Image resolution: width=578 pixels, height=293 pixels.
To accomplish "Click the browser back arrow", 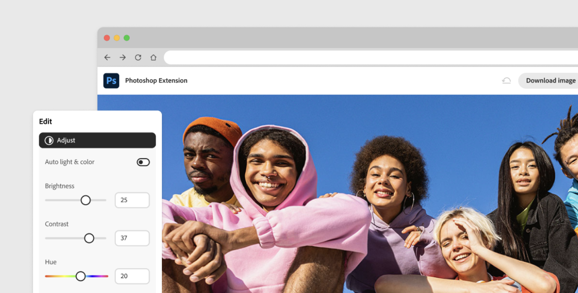I will click(x=107, y=57).
